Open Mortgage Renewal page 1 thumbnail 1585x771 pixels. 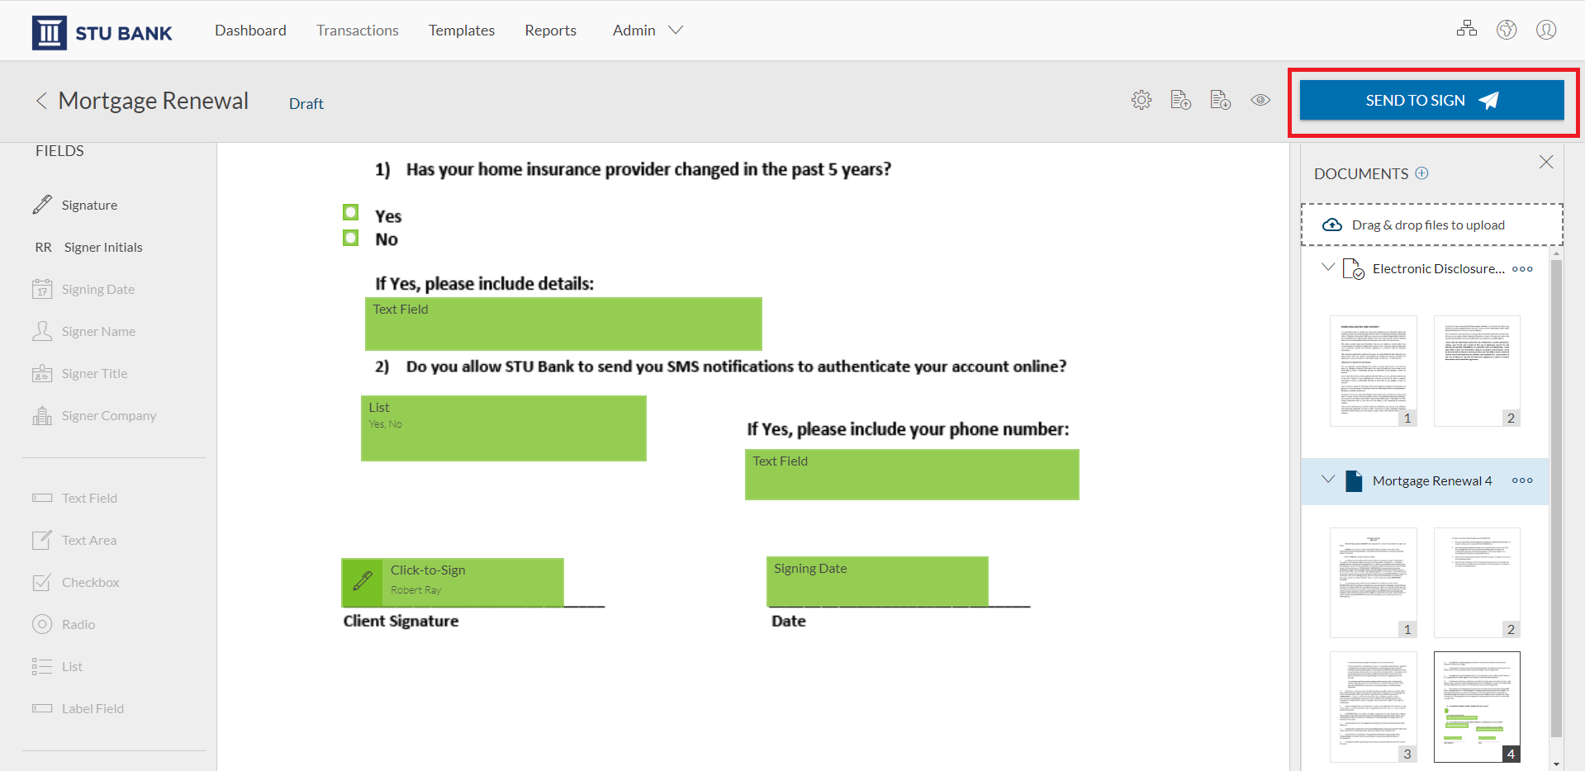coord(1374,583)
